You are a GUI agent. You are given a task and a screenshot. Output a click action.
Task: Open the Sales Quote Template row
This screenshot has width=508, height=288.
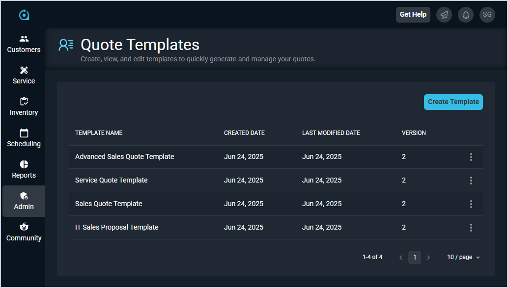(x=109, y=204)
